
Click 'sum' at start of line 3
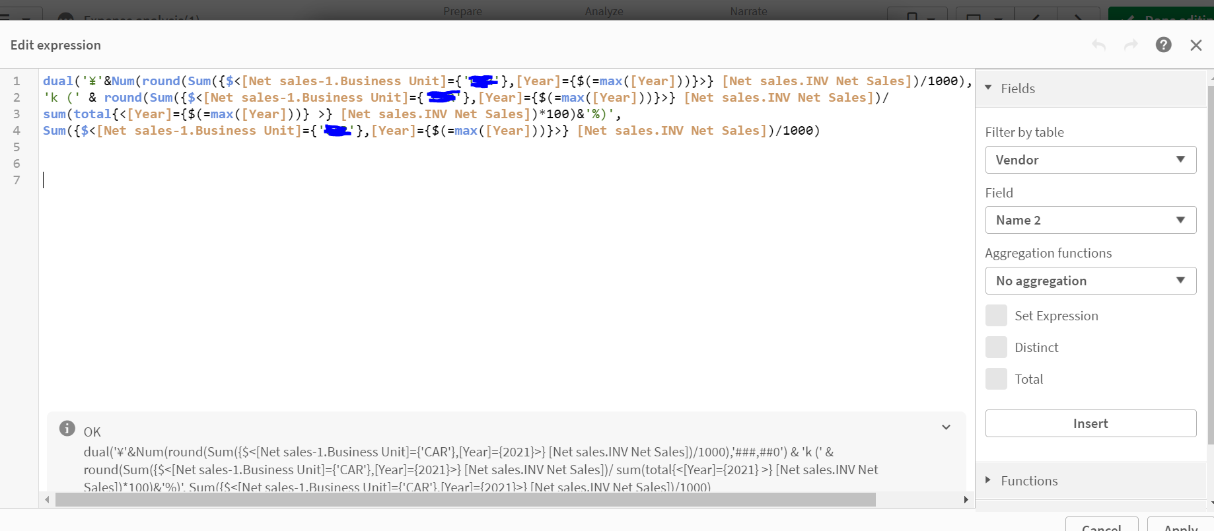click(x=54, y=114)
